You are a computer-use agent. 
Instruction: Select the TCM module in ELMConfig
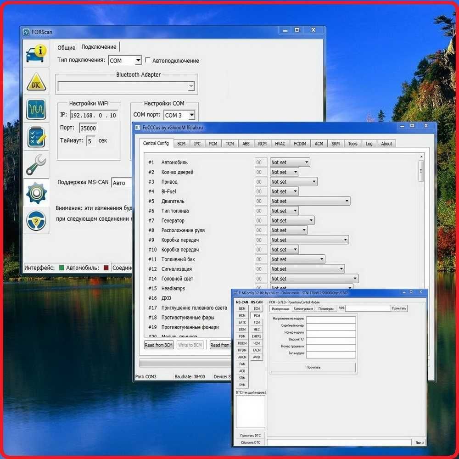(x=257, y=322)
